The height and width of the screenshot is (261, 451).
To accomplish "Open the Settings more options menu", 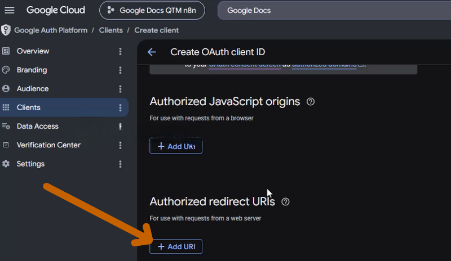I will pyautogui.click(x=120, y=164).
